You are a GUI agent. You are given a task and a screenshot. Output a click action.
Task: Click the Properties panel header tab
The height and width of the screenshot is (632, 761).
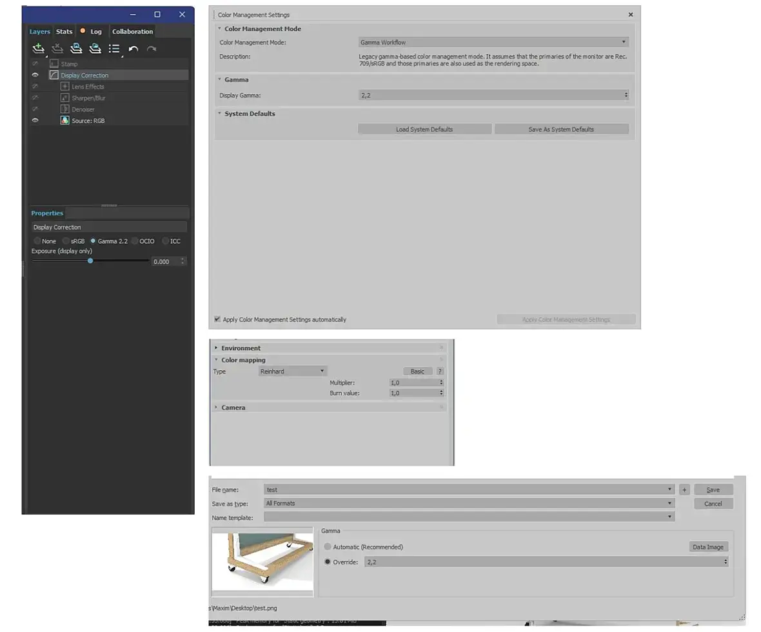tap(47, 213)
